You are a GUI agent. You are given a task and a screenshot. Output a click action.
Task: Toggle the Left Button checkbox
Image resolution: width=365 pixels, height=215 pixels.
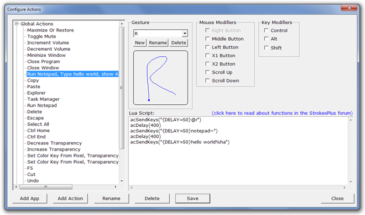(207, 47)
